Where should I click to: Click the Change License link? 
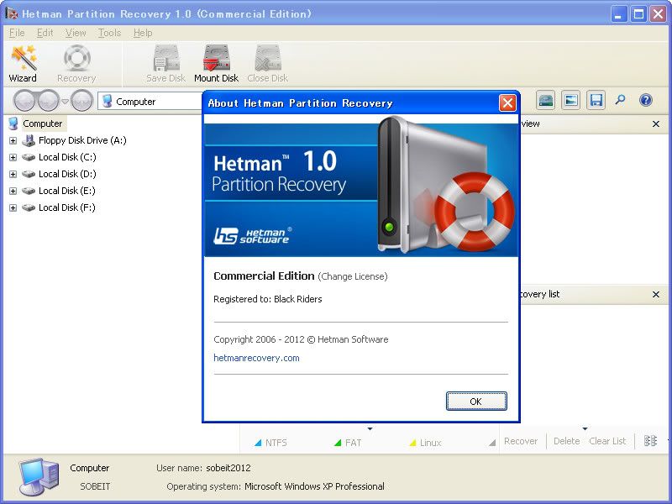353,276
